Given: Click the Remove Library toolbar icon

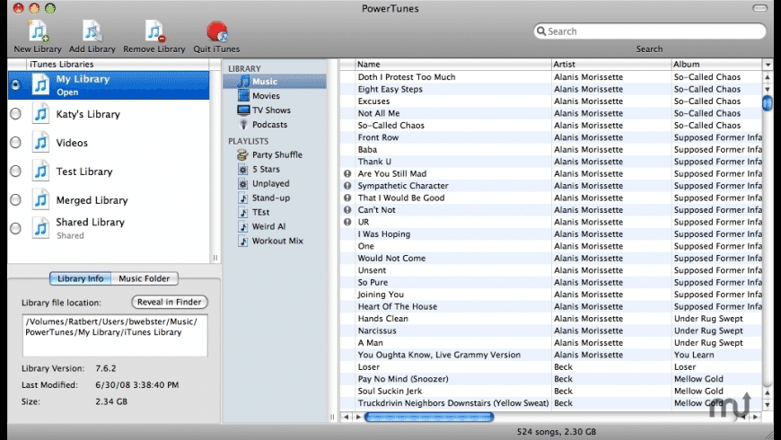Looking at the screenshot, I should tap(154, 31).
